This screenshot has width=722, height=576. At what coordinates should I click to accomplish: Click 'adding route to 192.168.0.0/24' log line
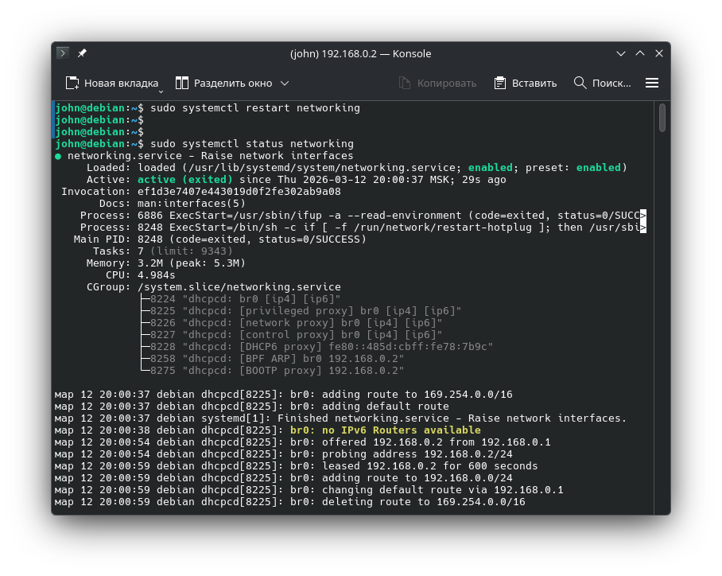coord(284,478)
